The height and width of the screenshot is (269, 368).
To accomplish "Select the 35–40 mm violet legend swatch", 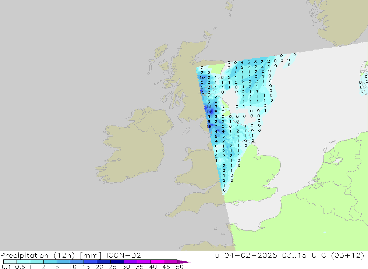I will (x=144, y=262).
